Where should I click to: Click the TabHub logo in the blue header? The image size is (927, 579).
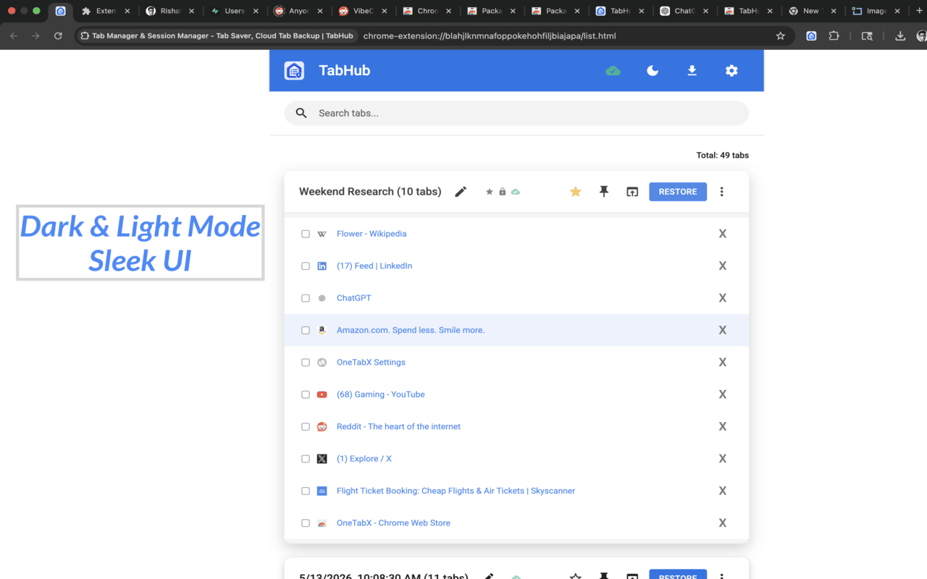coord(294,70)
